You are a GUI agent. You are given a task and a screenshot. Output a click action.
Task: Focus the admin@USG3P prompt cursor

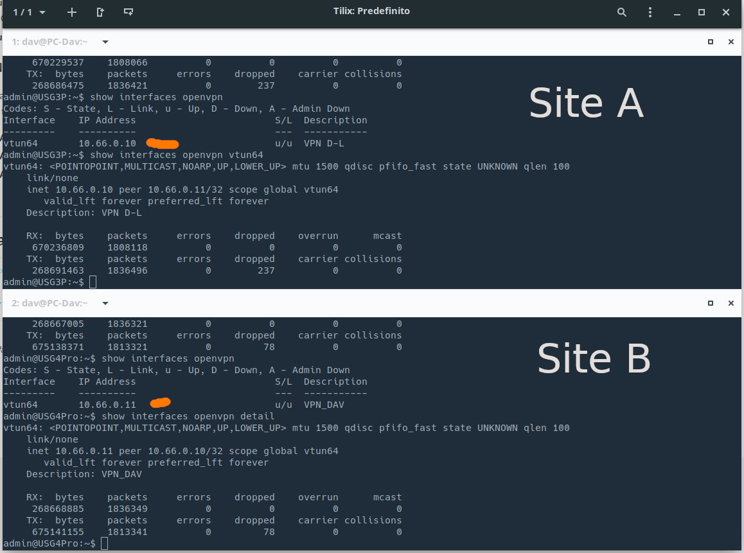coord(93,282)
